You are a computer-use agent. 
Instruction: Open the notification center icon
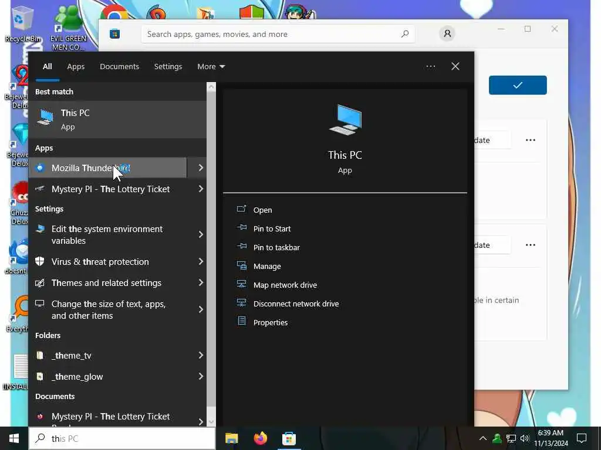click(x=582, y=438)
